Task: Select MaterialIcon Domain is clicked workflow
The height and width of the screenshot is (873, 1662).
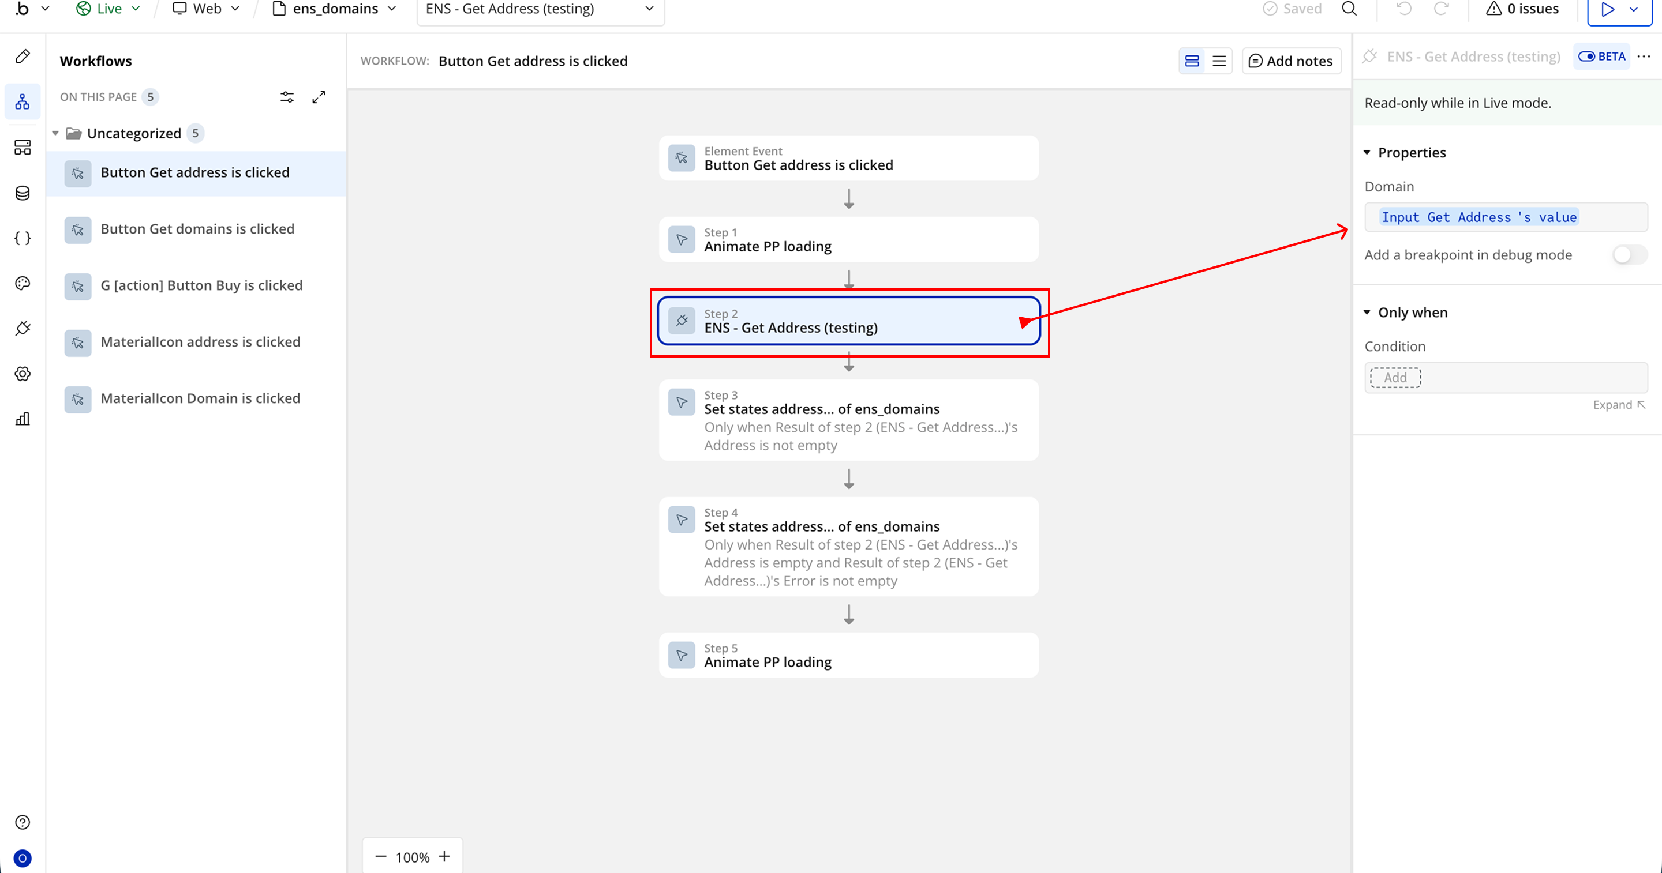Action: 200,398
